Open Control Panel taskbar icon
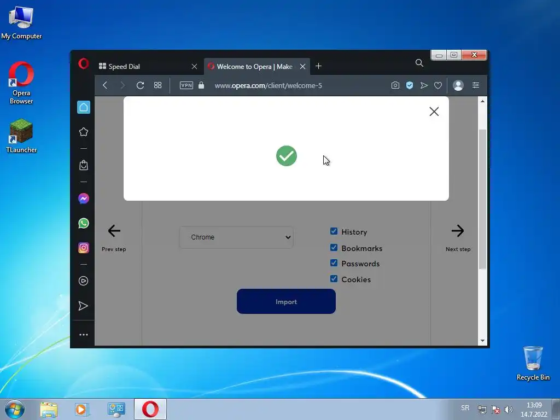Screen dimensions: 560x420 pyautogui.click(x=116, y=410)
